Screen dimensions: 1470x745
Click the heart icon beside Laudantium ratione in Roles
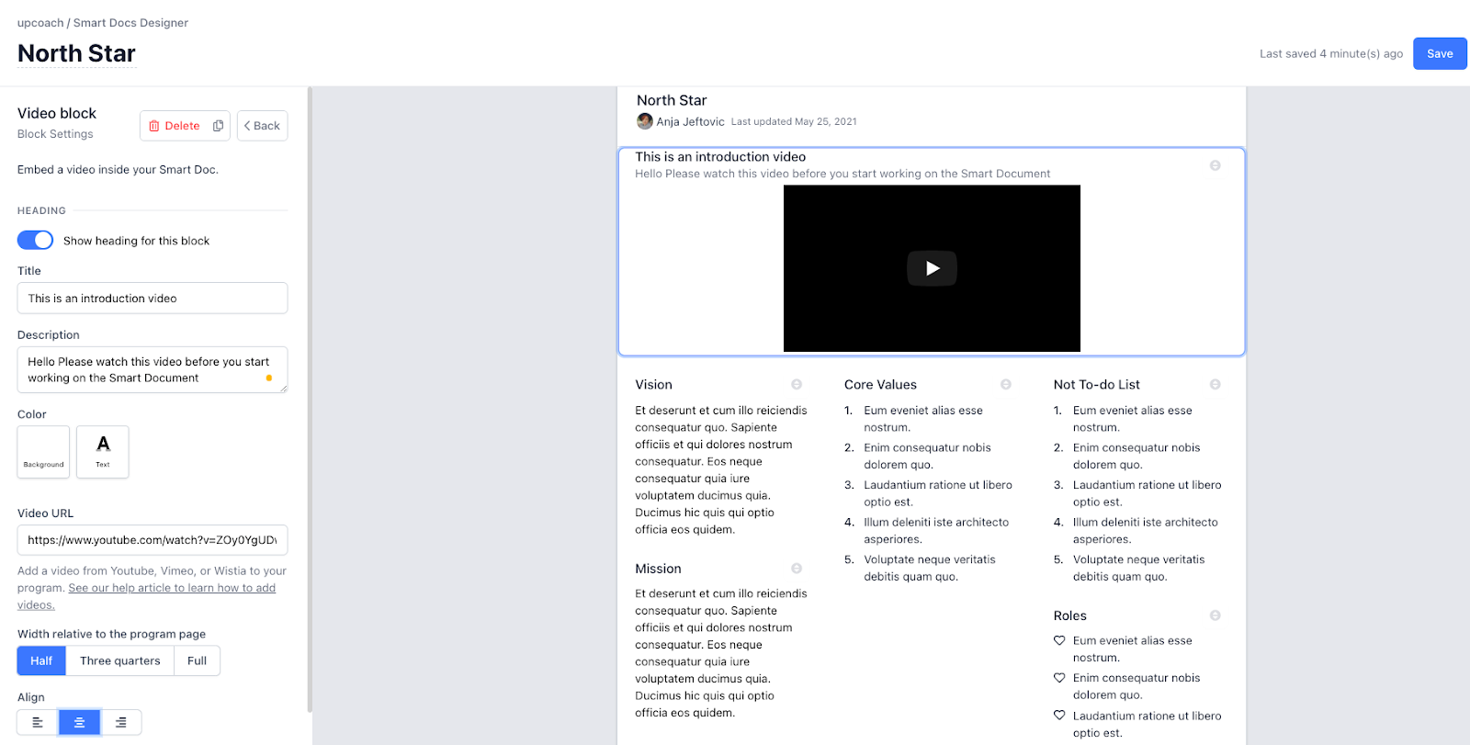pyautogui.click(x=1059, y=716)
